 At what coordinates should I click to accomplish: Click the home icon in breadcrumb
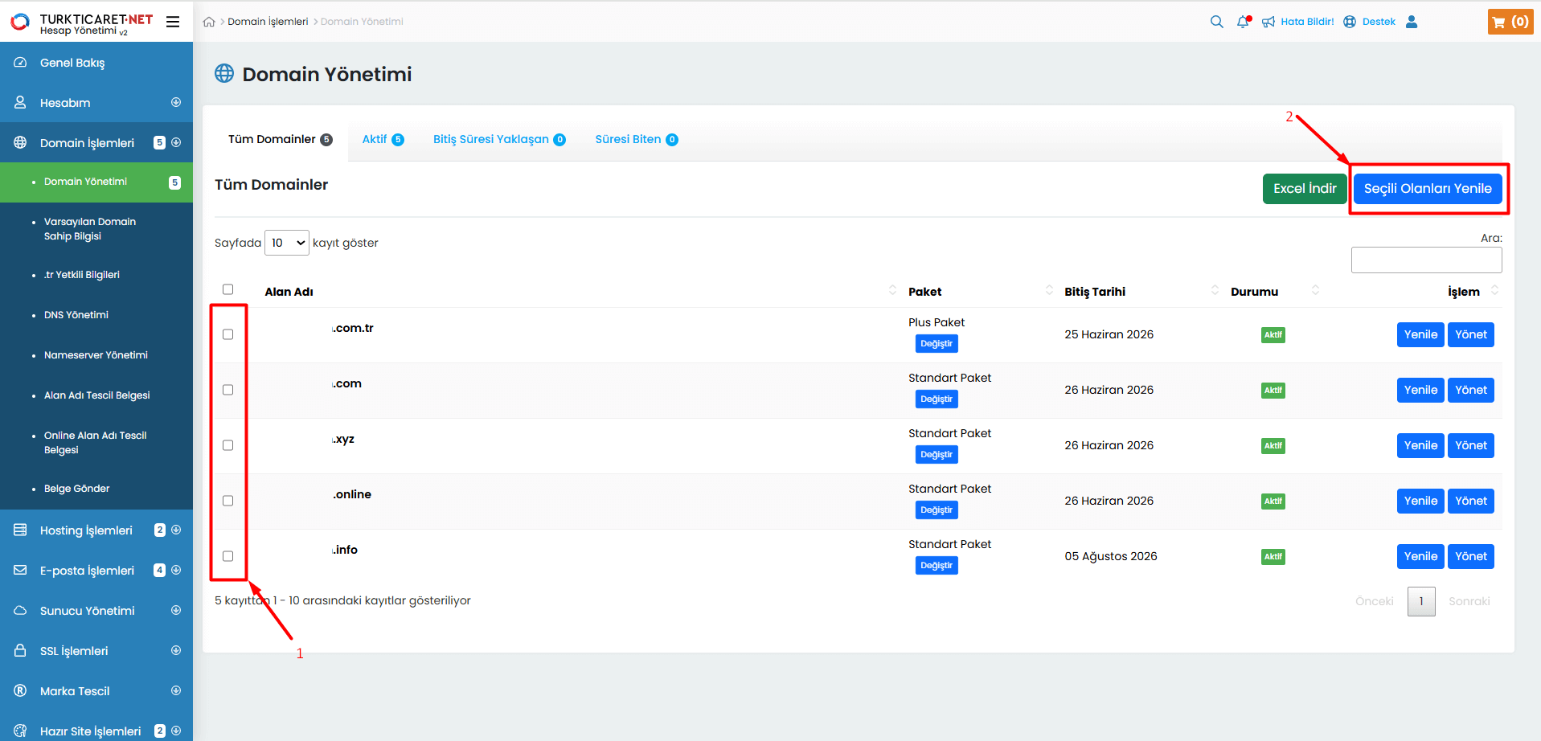209,22
